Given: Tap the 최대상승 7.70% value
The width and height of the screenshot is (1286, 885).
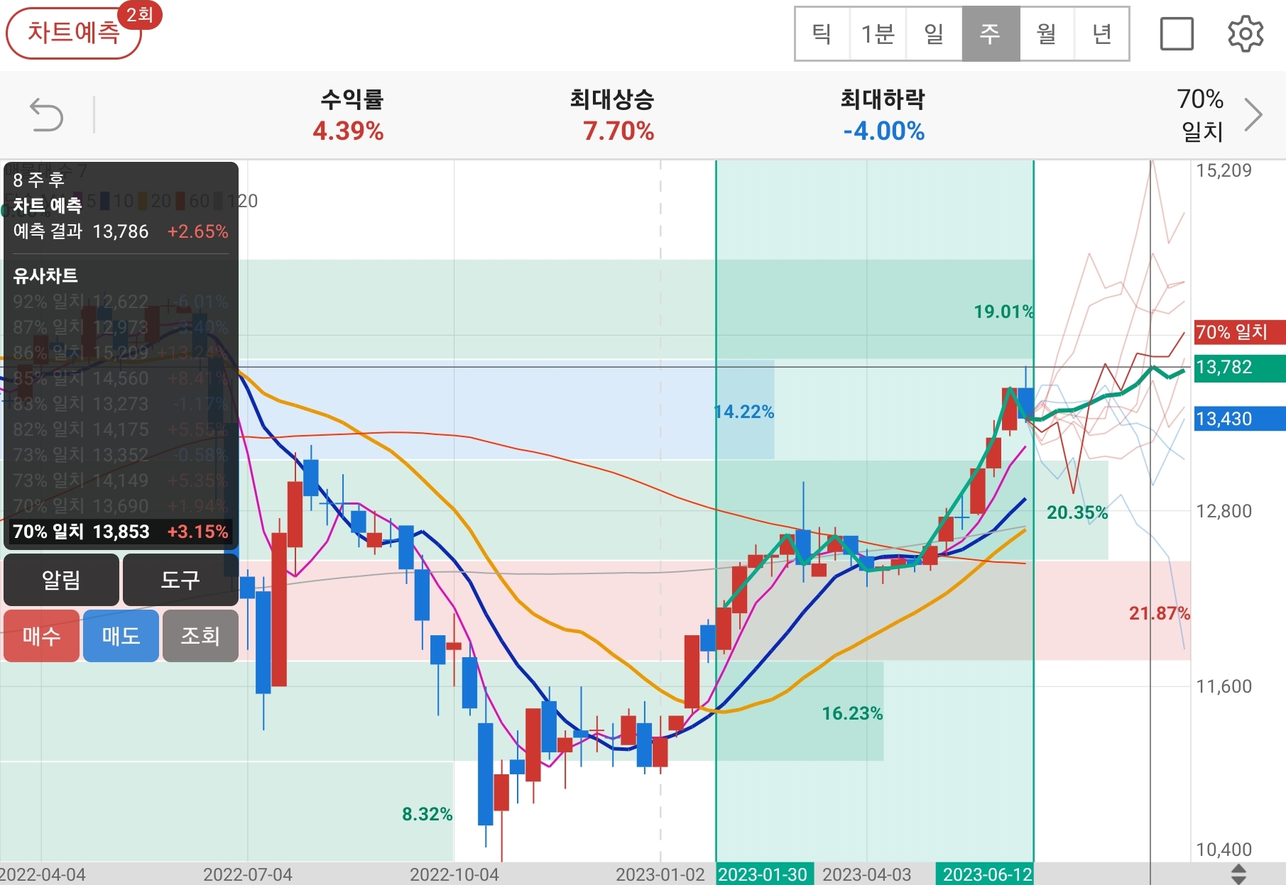Looking at the screenshot, I should (x=619, y=131).
